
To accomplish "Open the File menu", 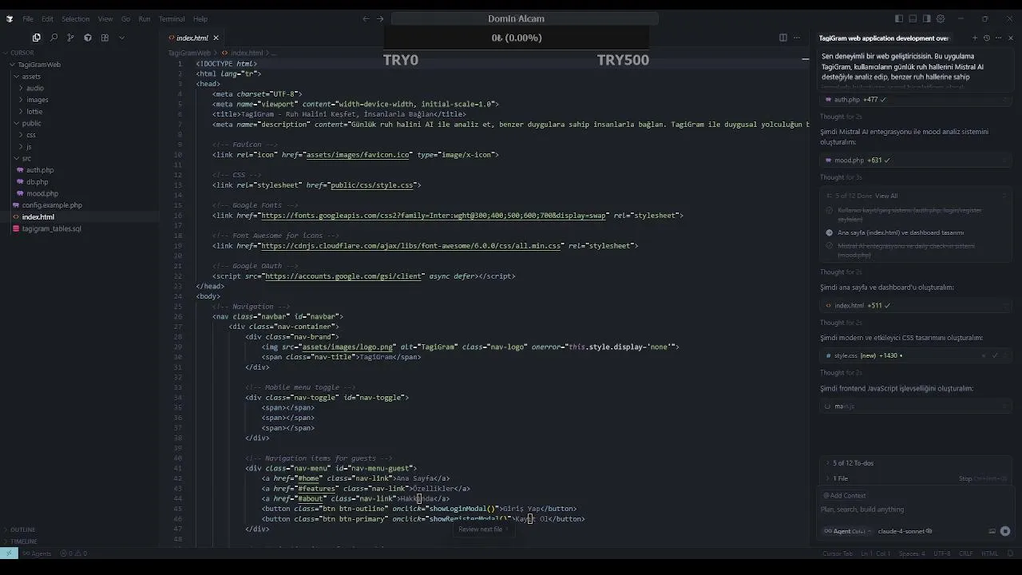I will coord(28,18).
